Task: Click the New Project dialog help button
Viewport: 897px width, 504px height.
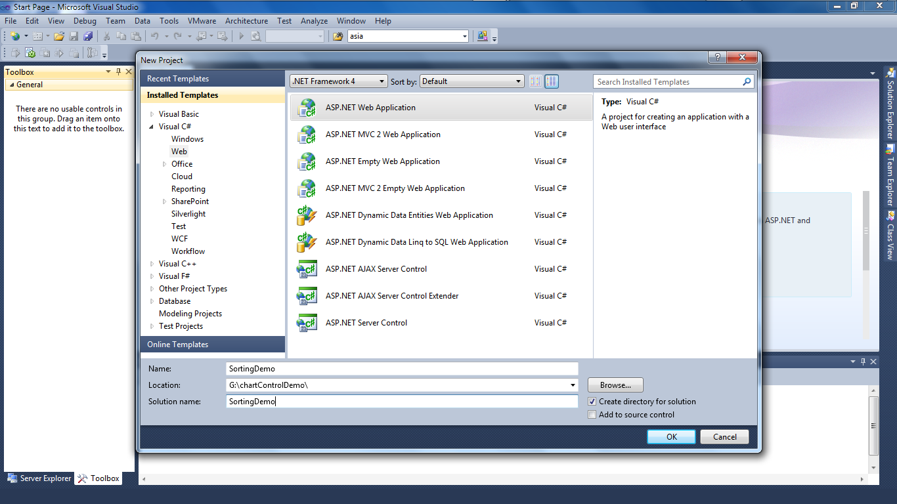Action: tap(717, 58)
